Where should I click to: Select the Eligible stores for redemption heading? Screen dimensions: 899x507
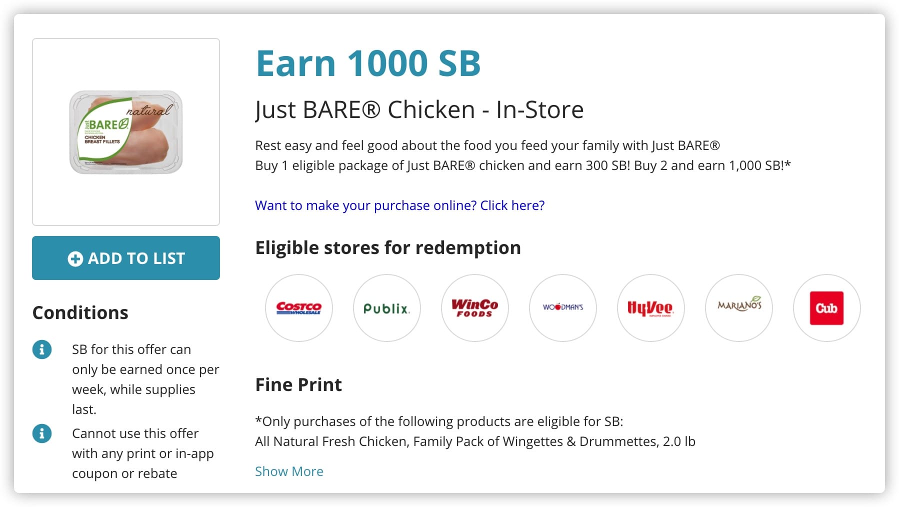388,247
